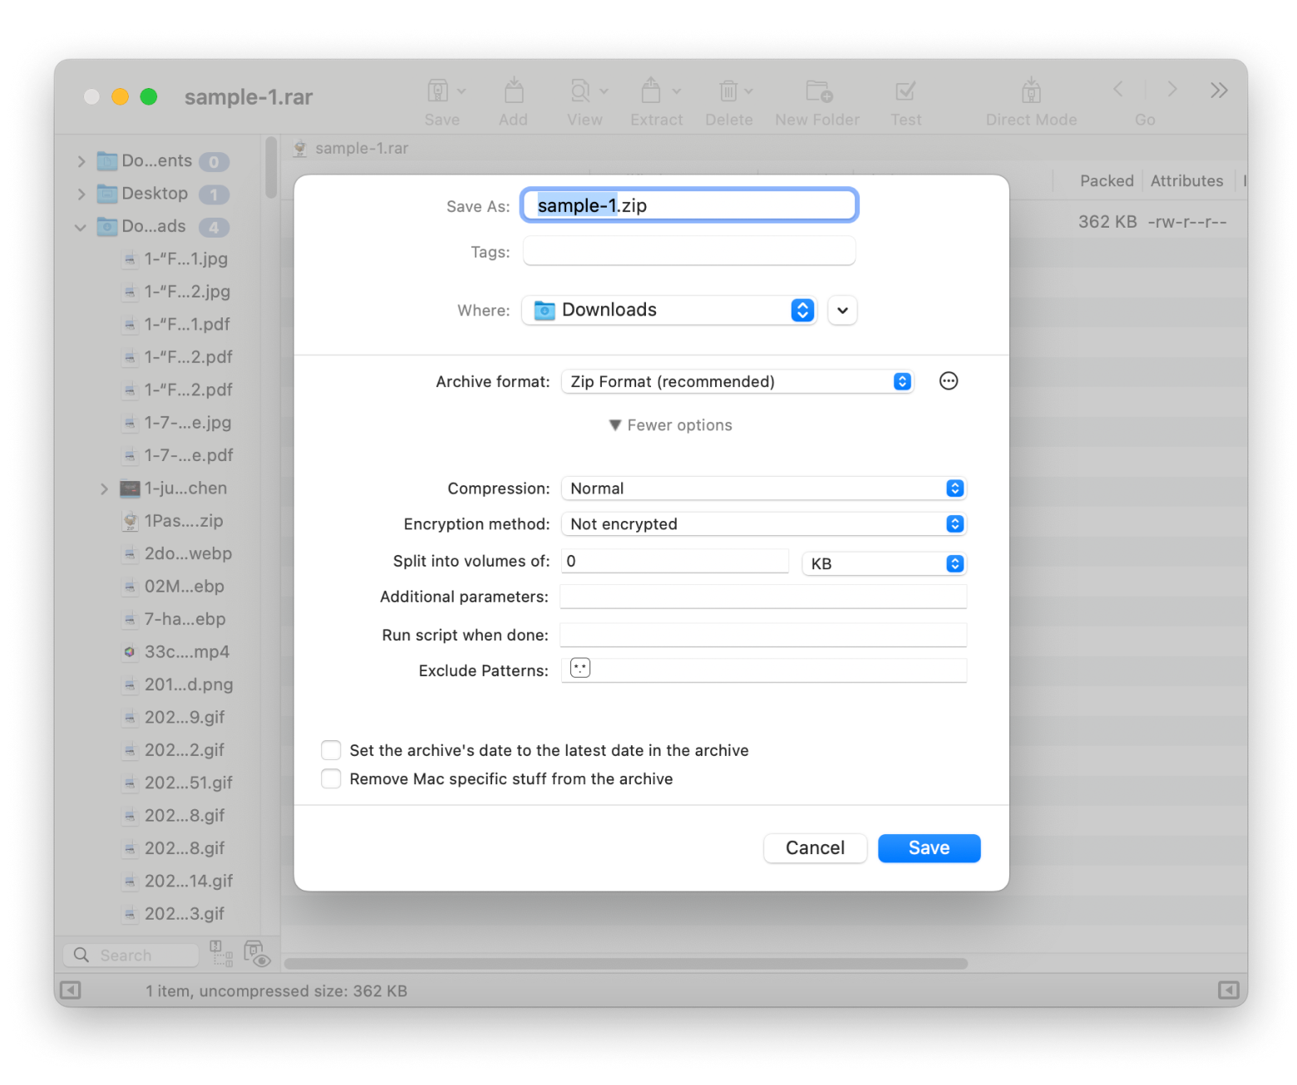The width and height of the screenshot is (1297, 1085).
Task: Click the Add toolbar icon
Action: [x=513, y=91]
